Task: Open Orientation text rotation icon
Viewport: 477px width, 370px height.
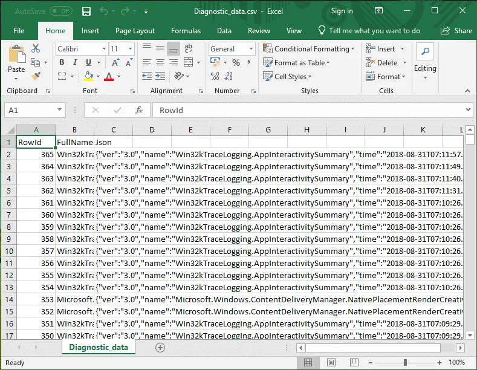Action: 179,76
